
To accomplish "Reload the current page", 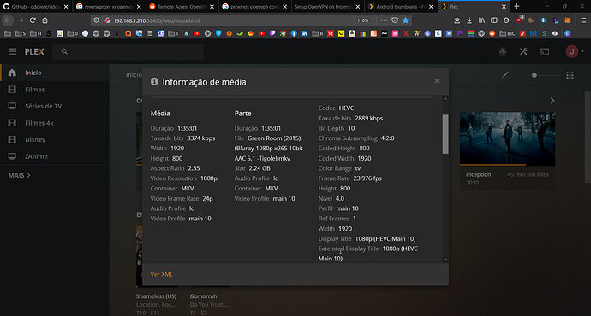I will coord(33,20).
